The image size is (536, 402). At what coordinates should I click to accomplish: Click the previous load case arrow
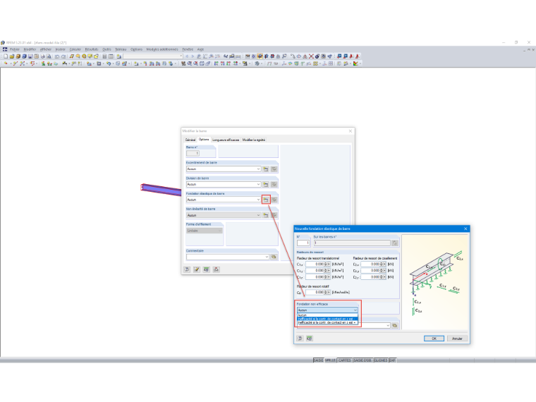click(x=187, y=56)
